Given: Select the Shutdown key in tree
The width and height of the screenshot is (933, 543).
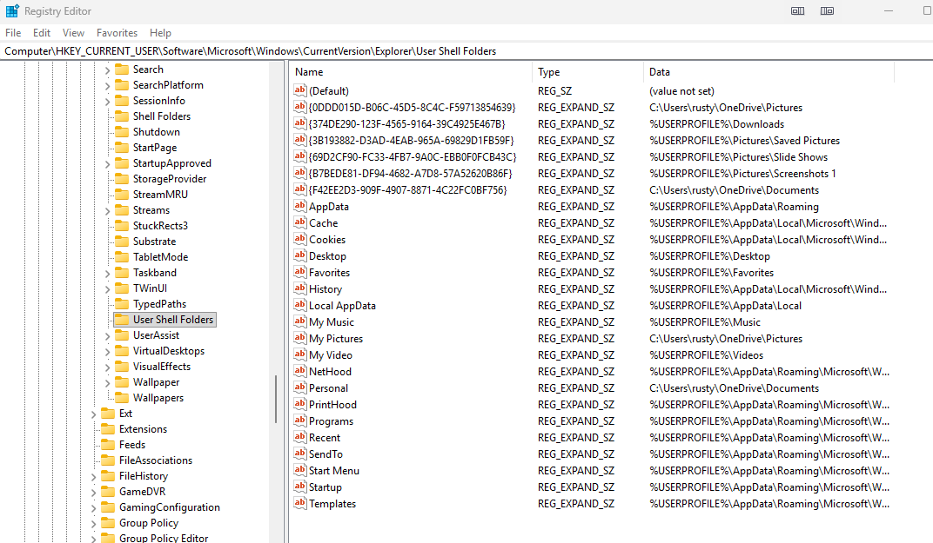Looking at the screenshot, I should point(156,132).
